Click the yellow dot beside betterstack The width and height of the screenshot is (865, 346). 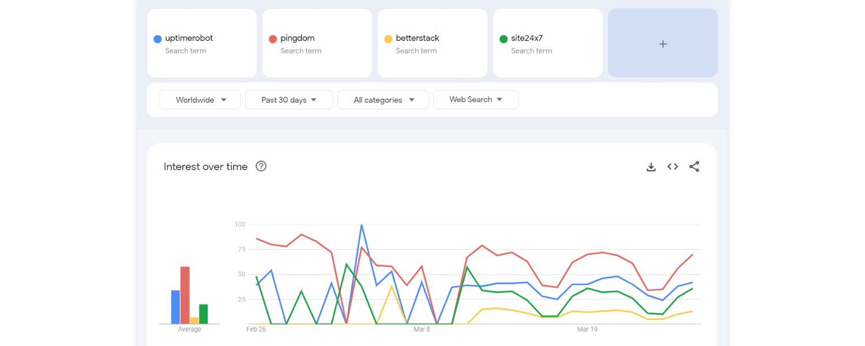tap(388, 38)
